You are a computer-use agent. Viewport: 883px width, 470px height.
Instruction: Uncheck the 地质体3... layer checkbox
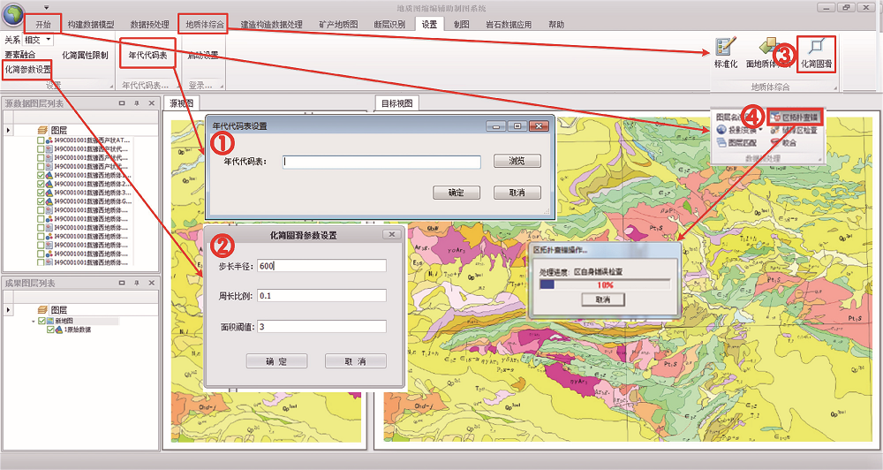[41, 193]
